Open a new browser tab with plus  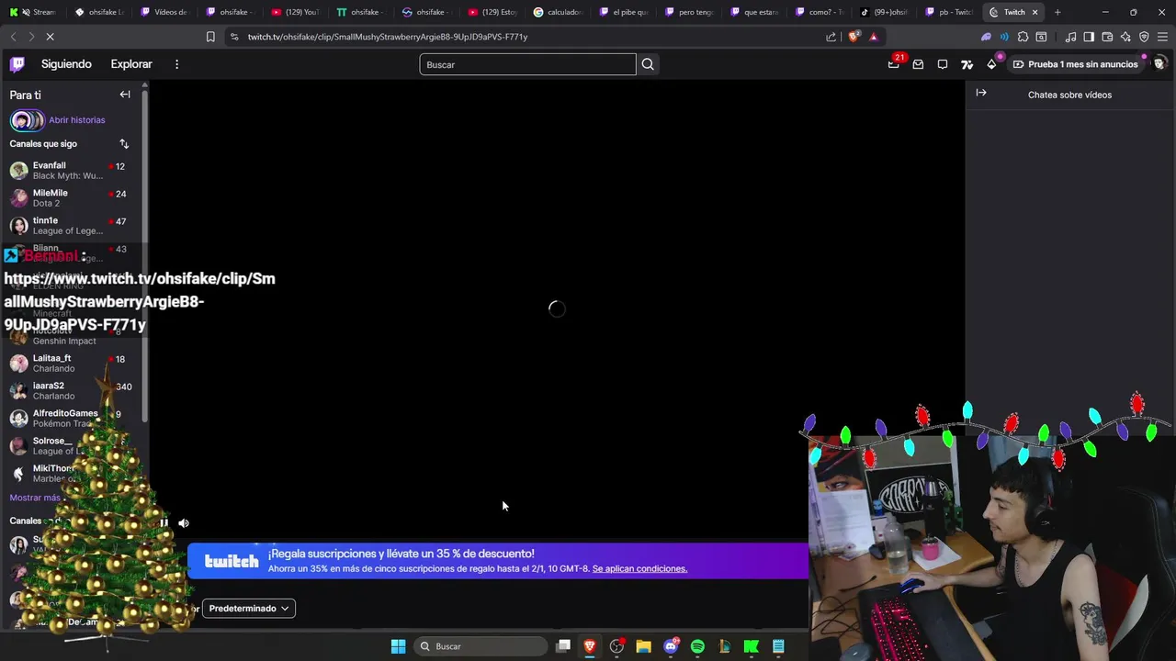pyautogui.click(x=1057, y=12)
